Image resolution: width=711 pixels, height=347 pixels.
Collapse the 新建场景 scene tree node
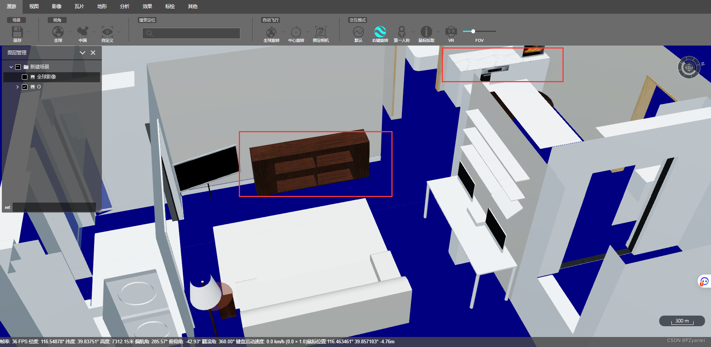pyautogui.click(x=11, y=67)
